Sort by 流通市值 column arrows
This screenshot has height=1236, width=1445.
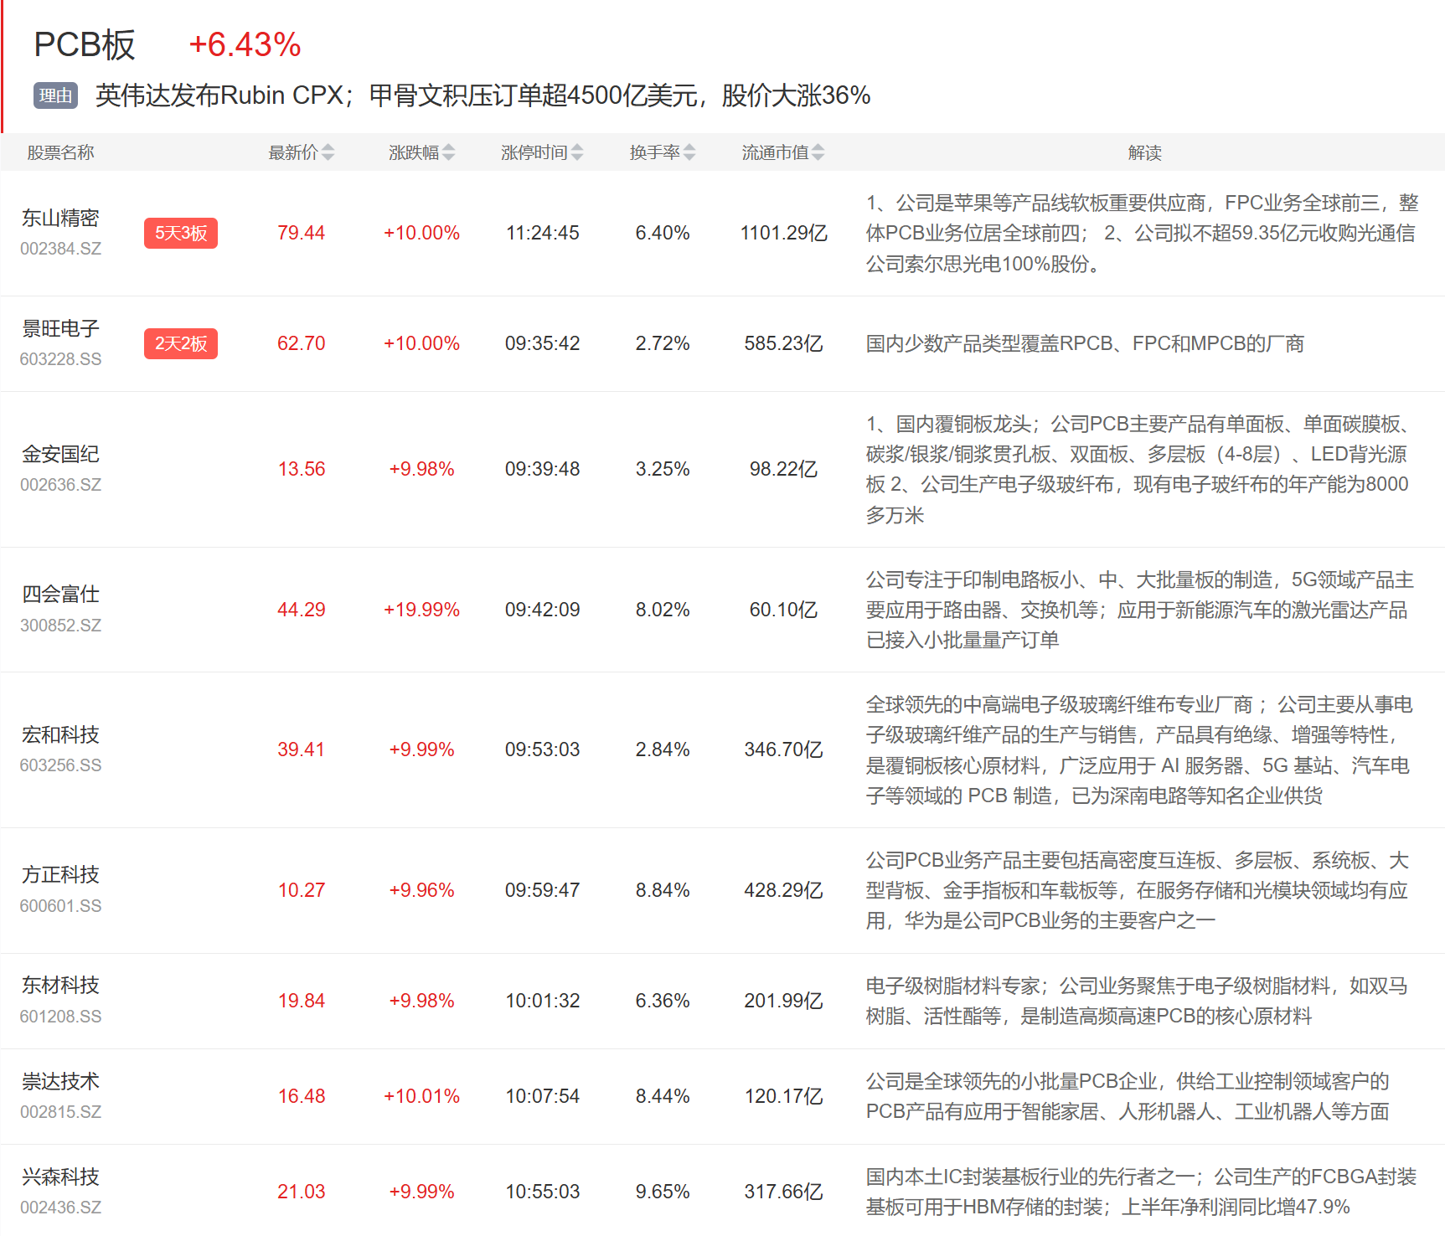click(x=818, y=152)
